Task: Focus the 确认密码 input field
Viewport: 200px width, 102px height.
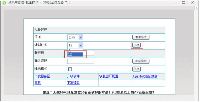Action: (x=81, y=61)
